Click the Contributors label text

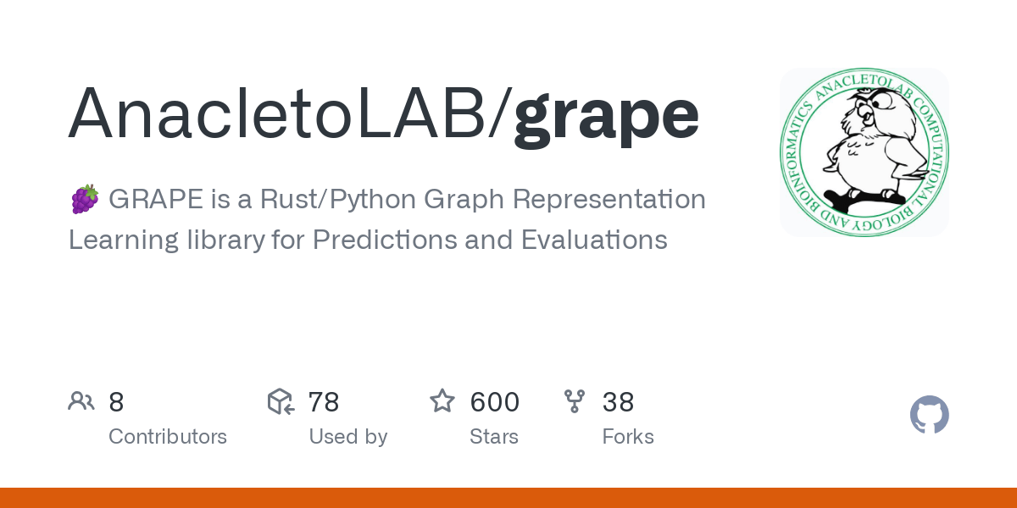(168, 437)
